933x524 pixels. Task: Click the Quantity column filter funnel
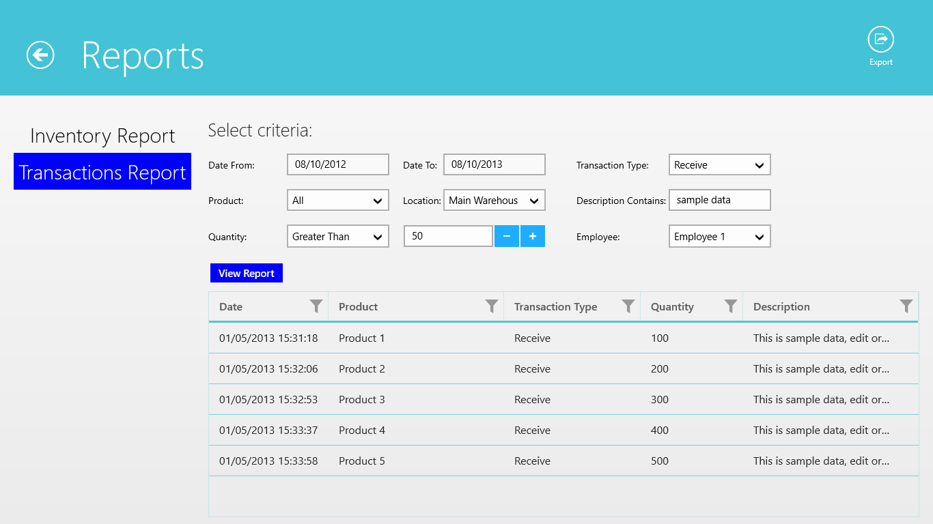(x=730, y=306)
